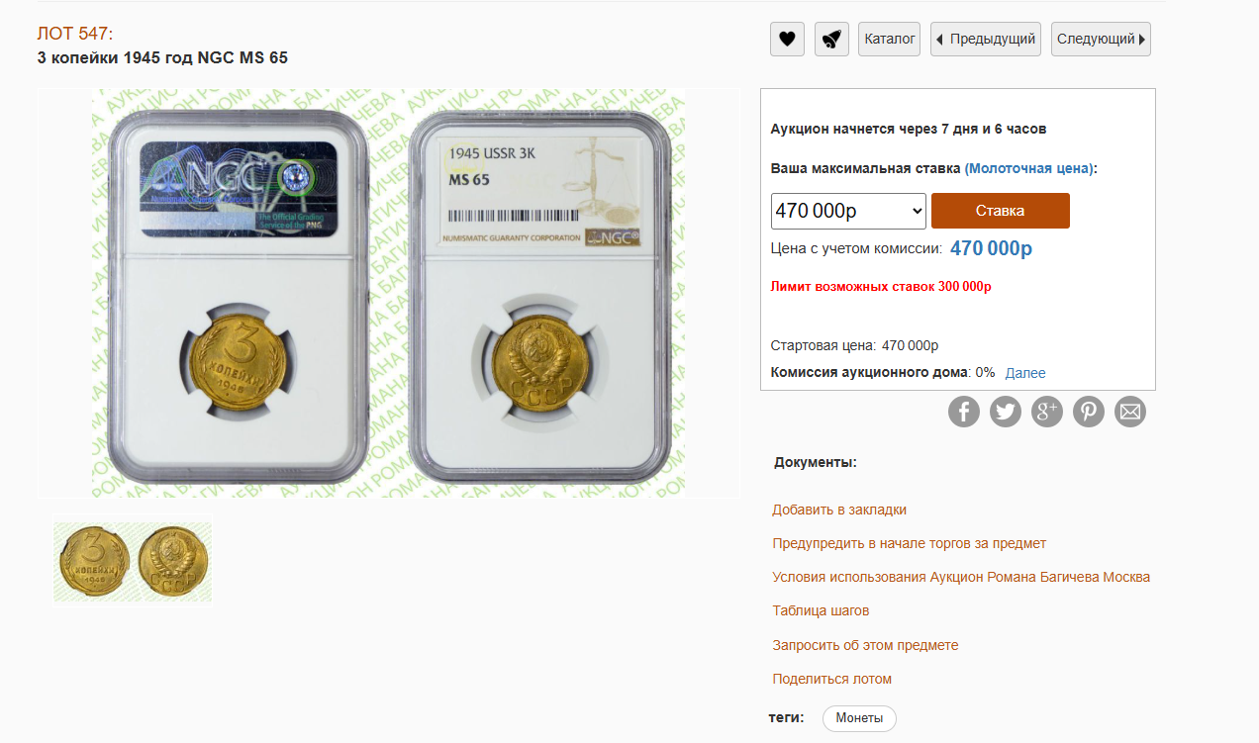Click the bell notification icon

pos(831,40)
